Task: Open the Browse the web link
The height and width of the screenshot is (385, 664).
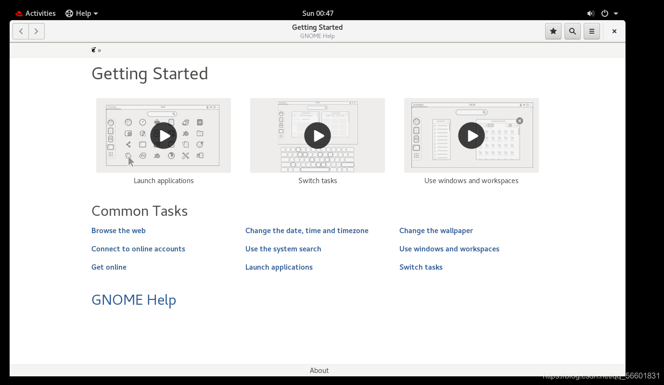Action: point(118,231)
